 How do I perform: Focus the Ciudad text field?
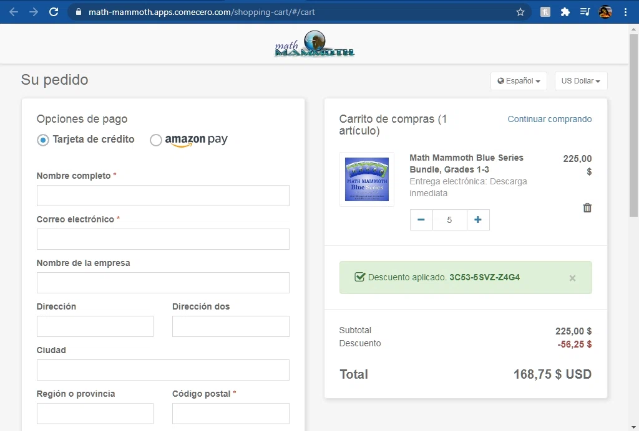coord(163,369)
